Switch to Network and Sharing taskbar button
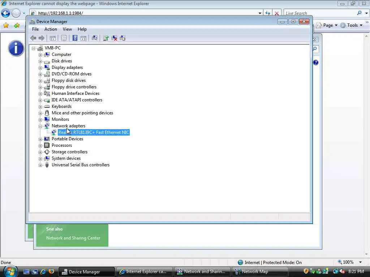The image size is (370, 277). (x=202, y=272)
